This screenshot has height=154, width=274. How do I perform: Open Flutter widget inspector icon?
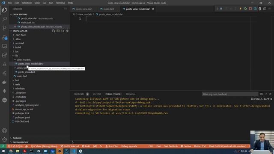click(255, 9)
